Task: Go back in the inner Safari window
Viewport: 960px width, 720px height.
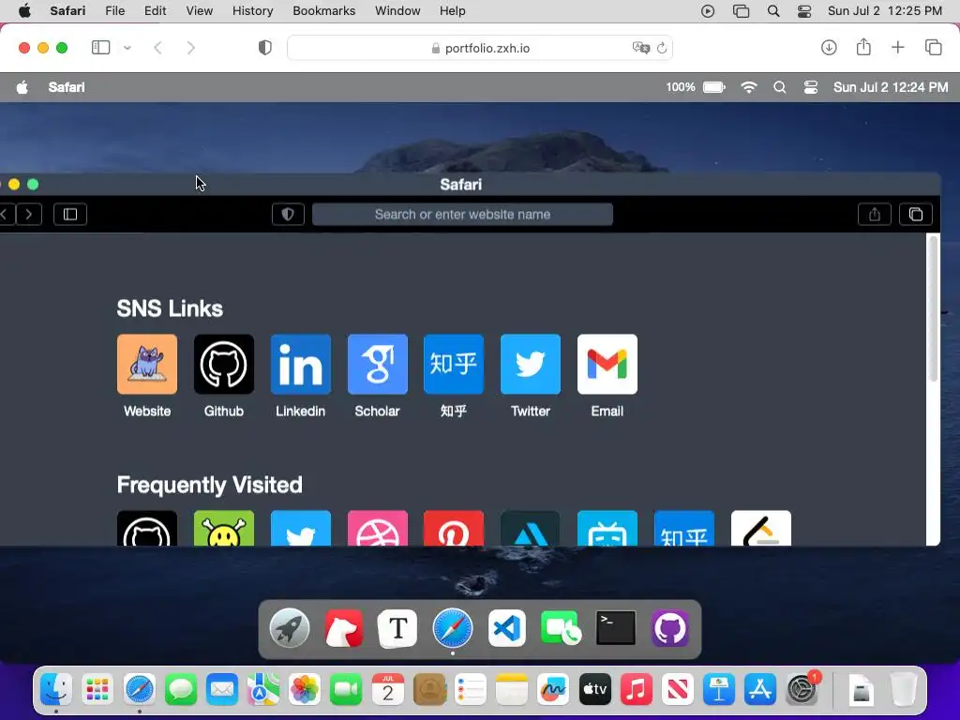Action: tap(7, 215)
